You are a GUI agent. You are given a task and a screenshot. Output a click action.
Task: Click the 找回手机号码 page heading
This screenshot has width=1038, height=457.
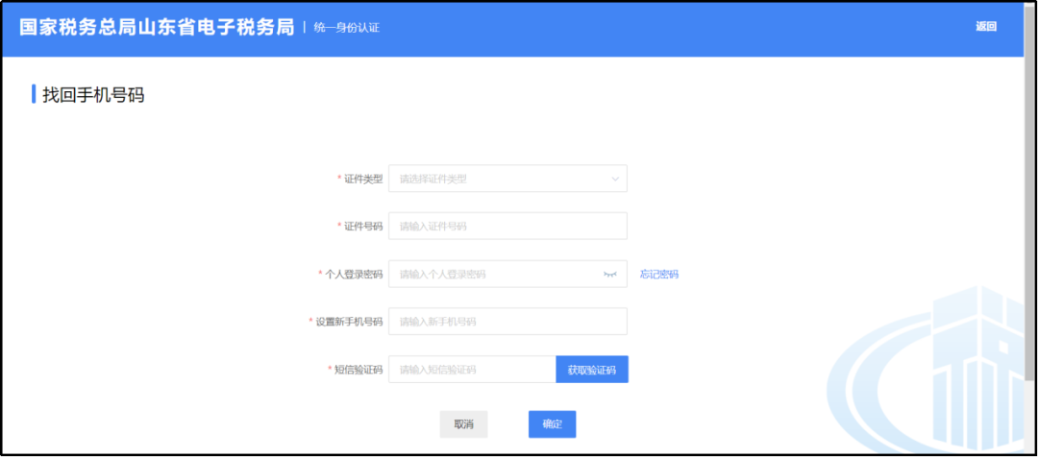click(93, 94)
